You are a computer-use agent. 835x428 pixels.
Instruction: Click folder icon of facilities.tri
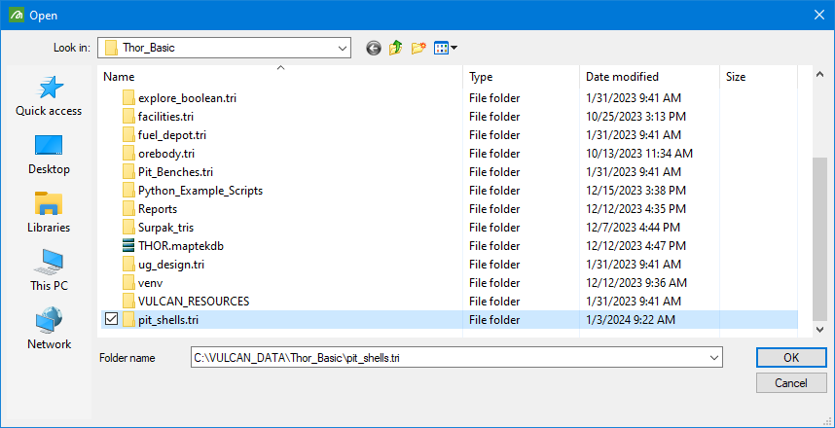click(128, 117)
